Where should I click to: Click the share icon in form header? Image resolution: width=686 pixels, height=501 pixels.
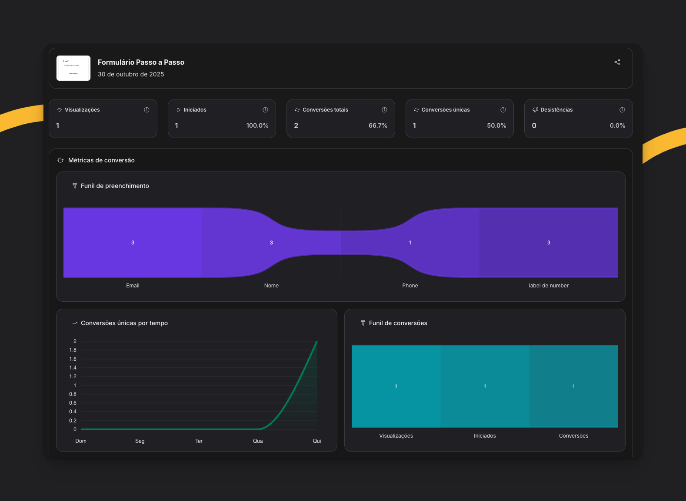pos(617,62)
